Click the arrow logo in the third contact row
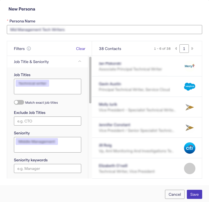This screenshot has height=202, width=209. 189,107
